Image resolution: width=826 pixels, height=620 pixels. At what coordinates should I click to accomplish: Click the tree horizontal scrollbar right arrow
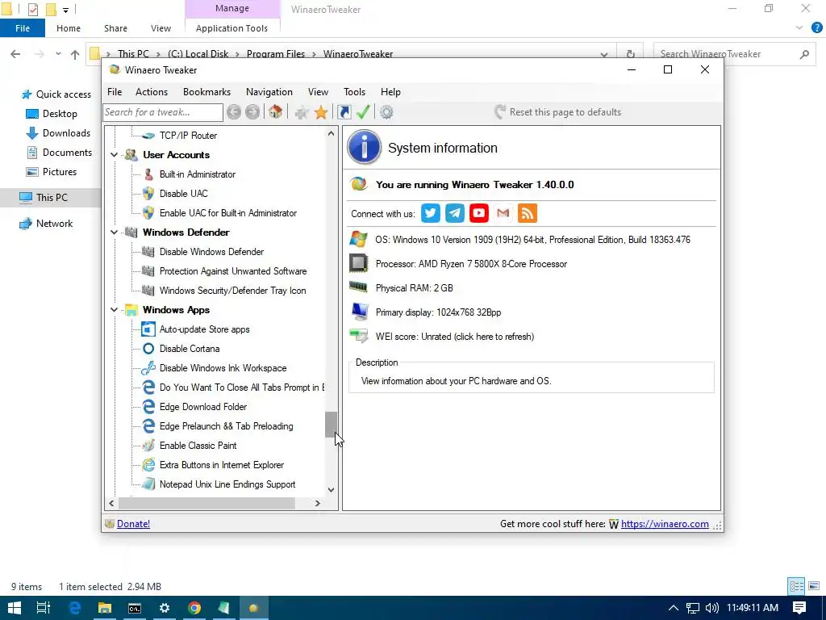[317, 504]
